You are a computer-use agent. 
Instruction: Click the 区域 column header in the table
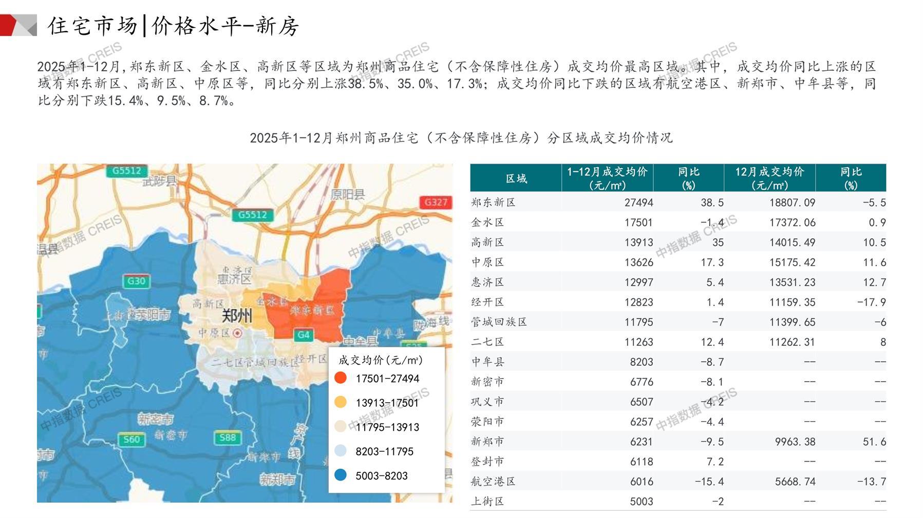pyautogui.click(x=516, y=178)
